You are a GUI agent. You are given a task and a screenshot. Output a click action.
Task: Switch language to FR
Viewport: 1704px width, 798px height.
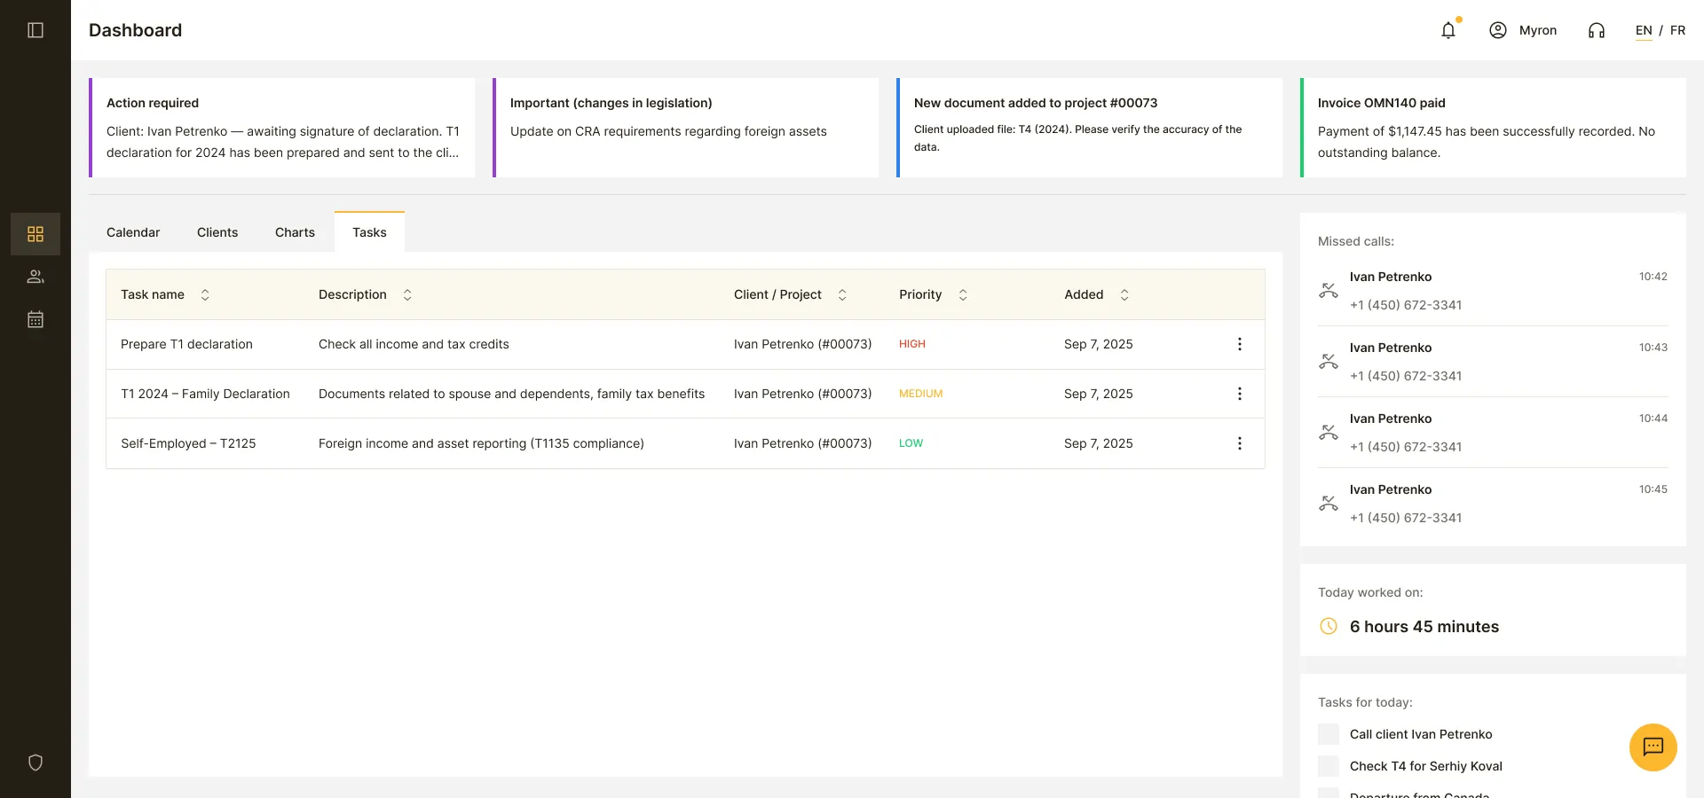click(x=1677, y=30)
